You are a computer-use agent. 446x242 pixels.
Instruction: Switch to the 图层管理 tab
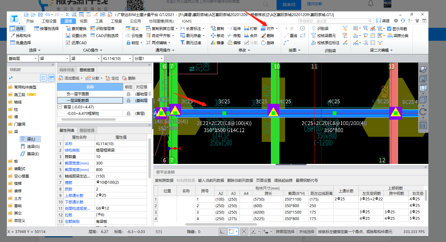pyautogui.click(x=87, y=131)
